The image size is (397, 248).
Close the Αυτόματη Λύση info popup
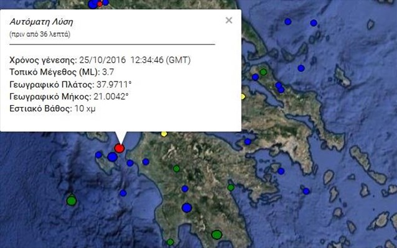(228, 21)
